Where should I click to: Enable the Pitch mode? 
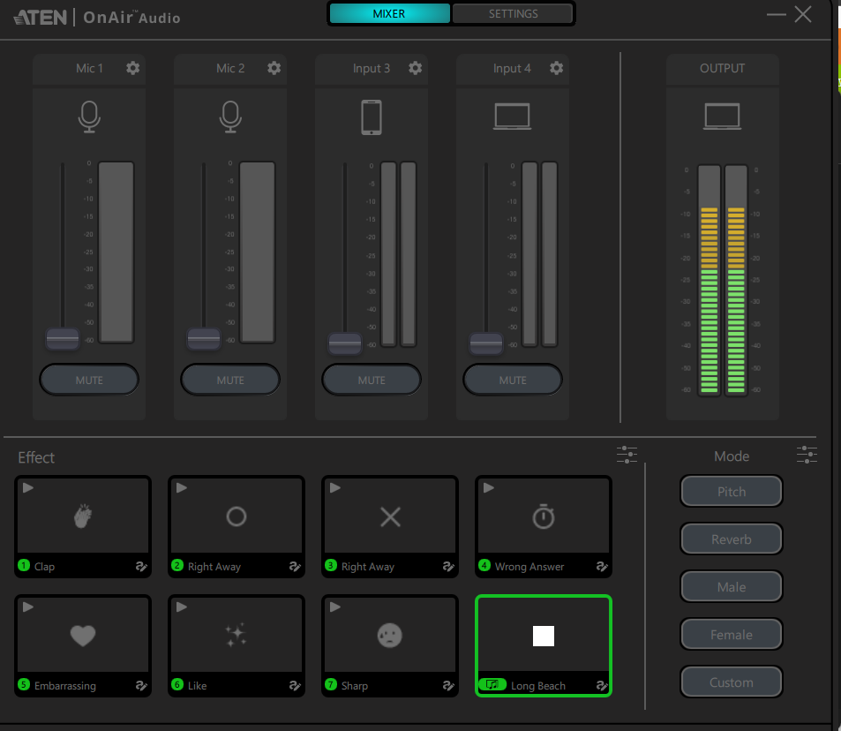[731, 491]
